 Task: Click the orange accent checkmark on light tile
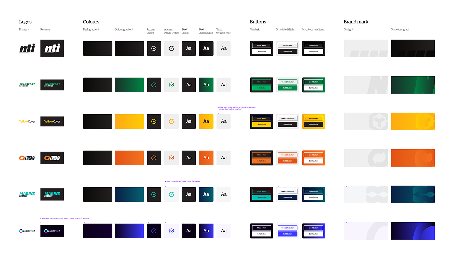point(171,158)
